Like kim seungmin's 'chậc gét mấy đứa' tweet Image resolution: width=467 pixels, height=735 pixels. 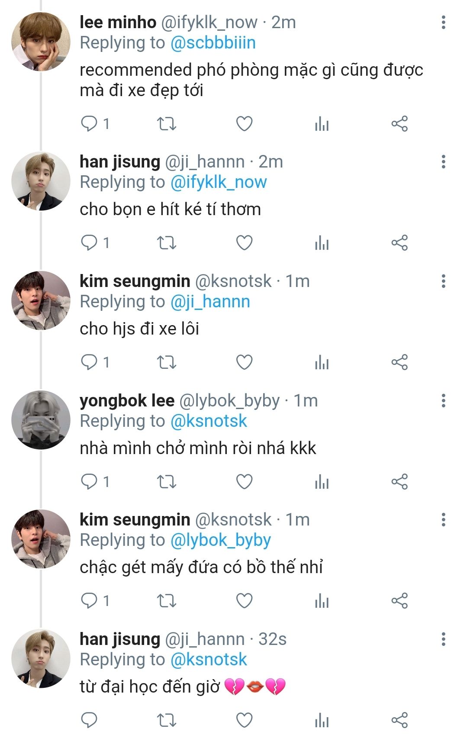(244, 601)
